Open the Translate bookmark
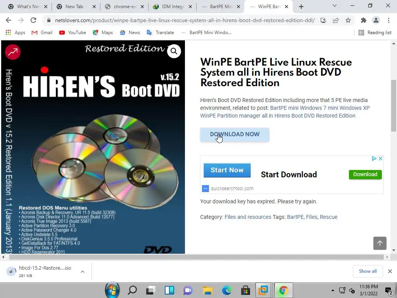 160,33
